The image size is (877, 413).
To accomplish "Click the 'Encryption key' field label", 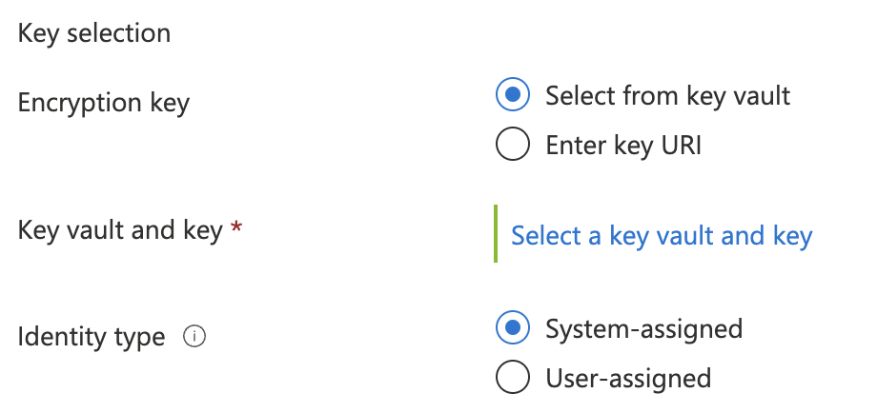I will coord(104,103).
